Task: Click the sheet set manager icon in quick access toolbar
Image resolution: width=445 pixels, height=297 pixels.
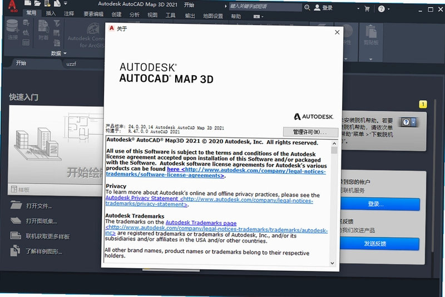Action: point(57,3)
